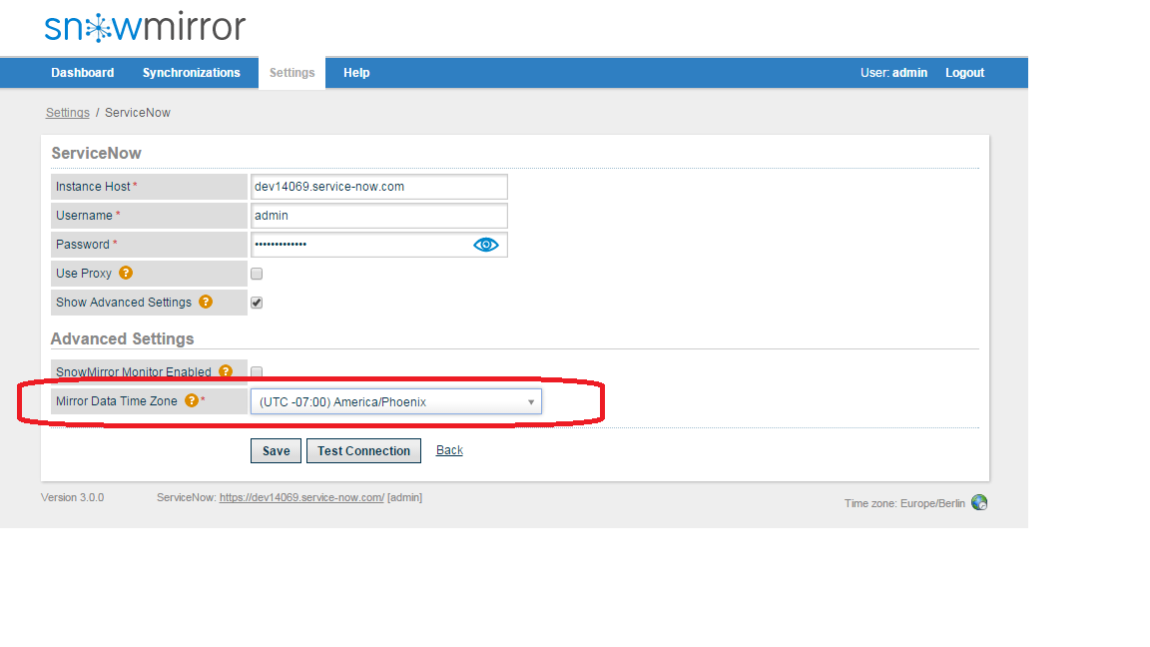Select America/Phoenix from the combo box
The image size is (1150, 647).
coord(396,400)
